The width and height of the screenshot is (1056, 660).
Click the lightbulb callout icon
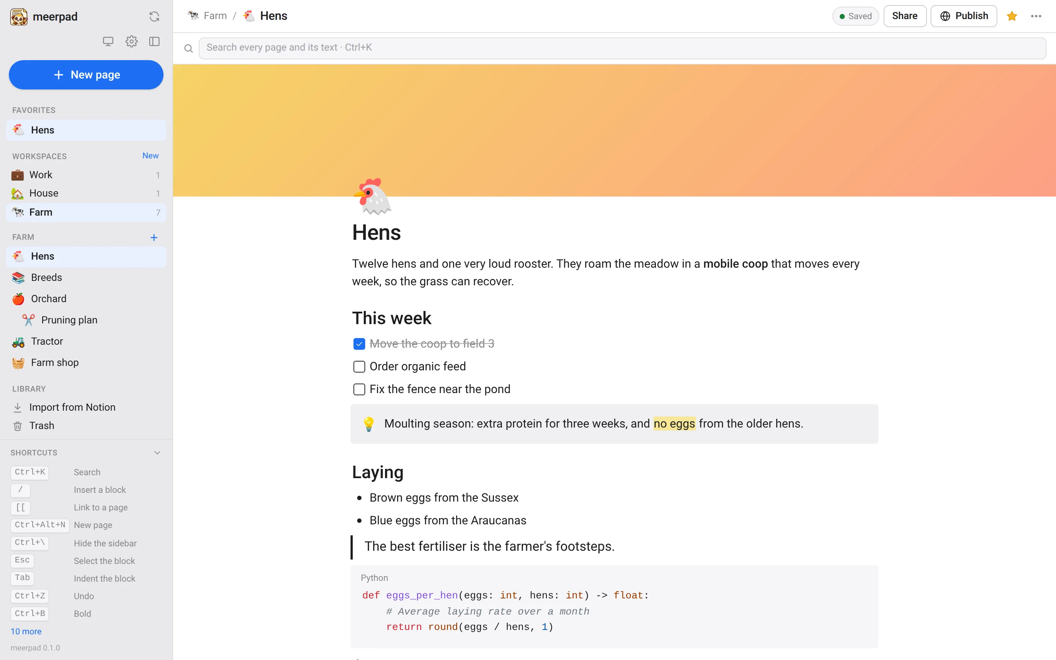pos(368,424)
